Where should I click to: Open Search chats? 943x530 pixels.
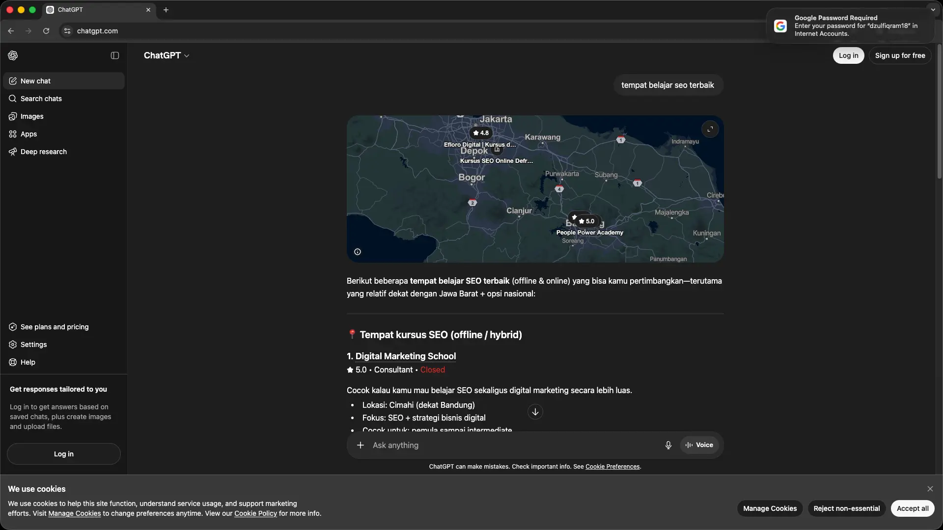coord(64,99)
